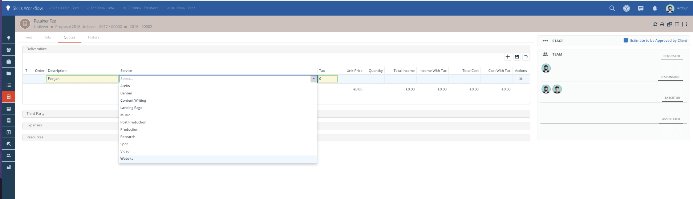Click the Estimate to be Approved by Client link
This screenshot has height=199, width=693.
[x=658, y=41]
